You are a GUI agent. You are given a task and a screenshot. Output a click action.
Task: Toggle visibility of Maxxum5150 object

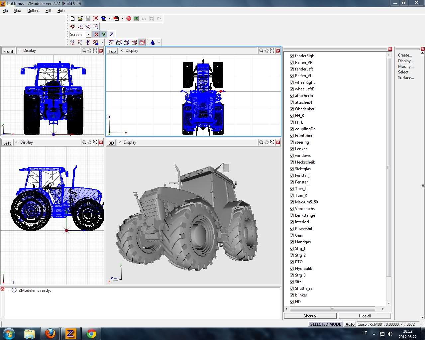(x=291, y=202)
